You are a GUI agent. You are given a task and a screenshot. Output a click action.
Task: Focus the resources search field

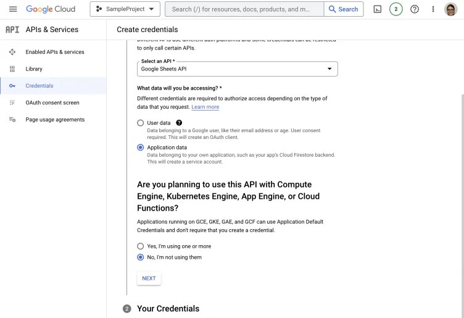tap(244, 9)
